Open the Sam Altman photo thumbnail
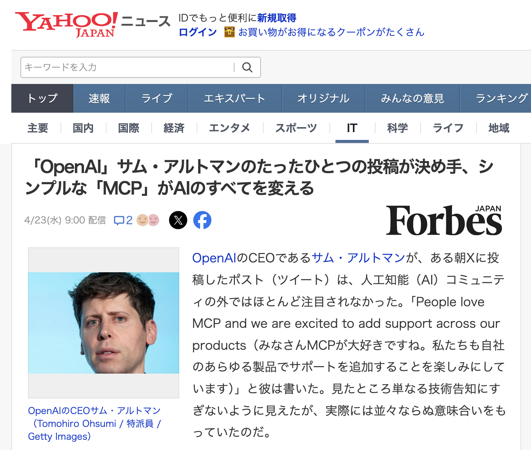This screenshot has width=531, height=450. coord(104,323)
